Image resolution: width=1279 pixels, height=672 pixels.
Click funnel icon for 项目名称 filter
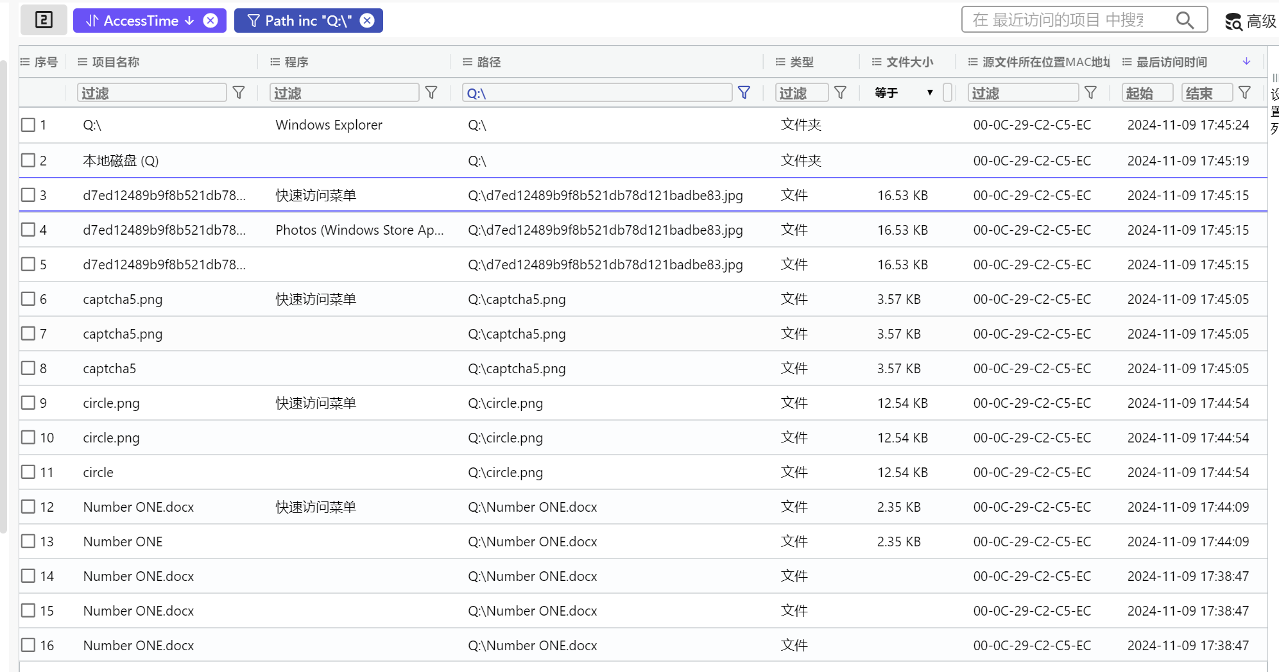click(239, 93)
